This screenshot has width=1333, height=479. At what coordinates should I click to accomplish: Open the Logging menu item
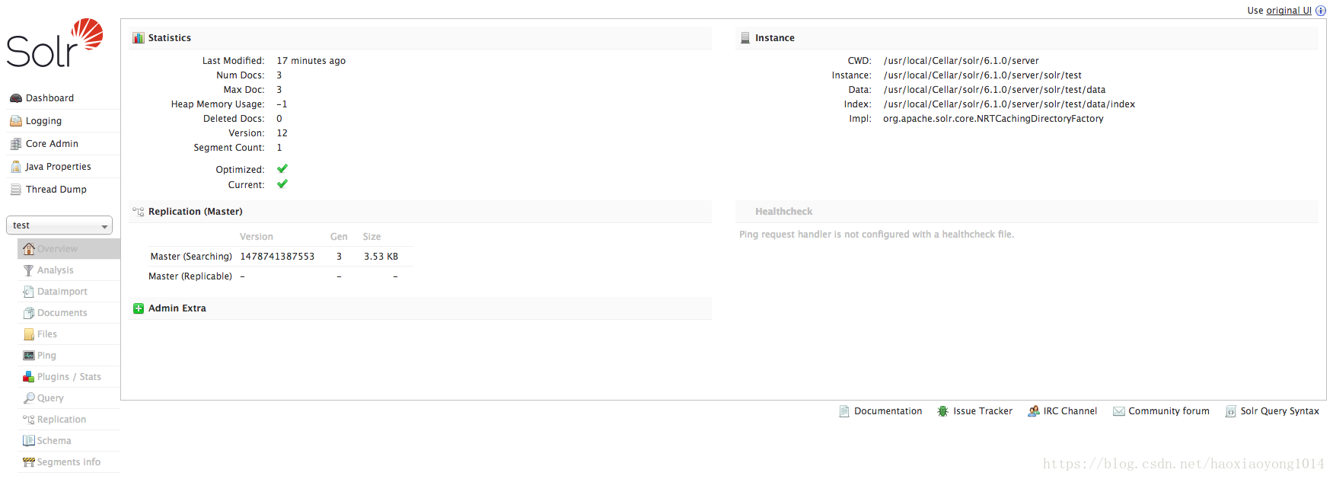(x=44, y=121)
